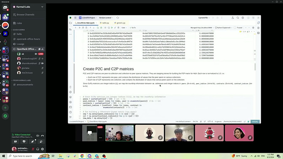This screenshot has width=283, height=159.
Task: Click Video Connected status text
Action: pos(23,135)
